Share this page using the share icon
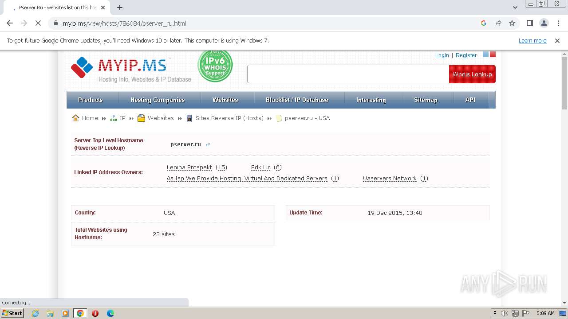 click(498, 23)
